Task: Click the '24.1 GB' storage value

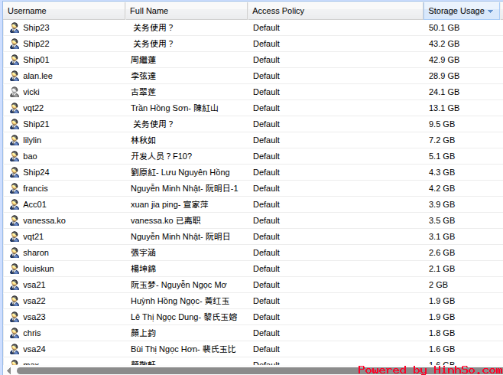Action: click(x=444, y=92)
